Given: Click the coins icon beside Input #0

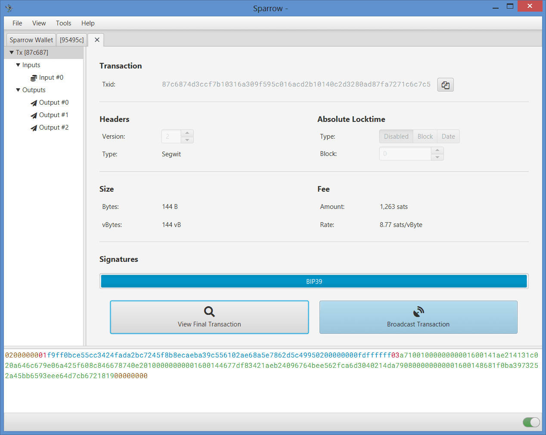Looking at the screenshot, I should [34, 78].
